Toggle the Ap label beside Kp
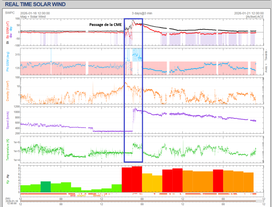This screenshot has width=272, height=207. [7, 176]
